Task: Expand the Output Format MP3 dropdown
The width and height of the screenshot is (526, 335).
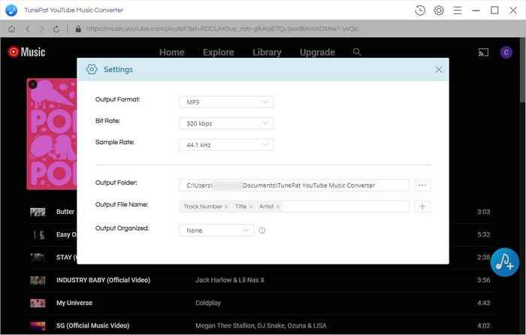Action: coord(226,102)
